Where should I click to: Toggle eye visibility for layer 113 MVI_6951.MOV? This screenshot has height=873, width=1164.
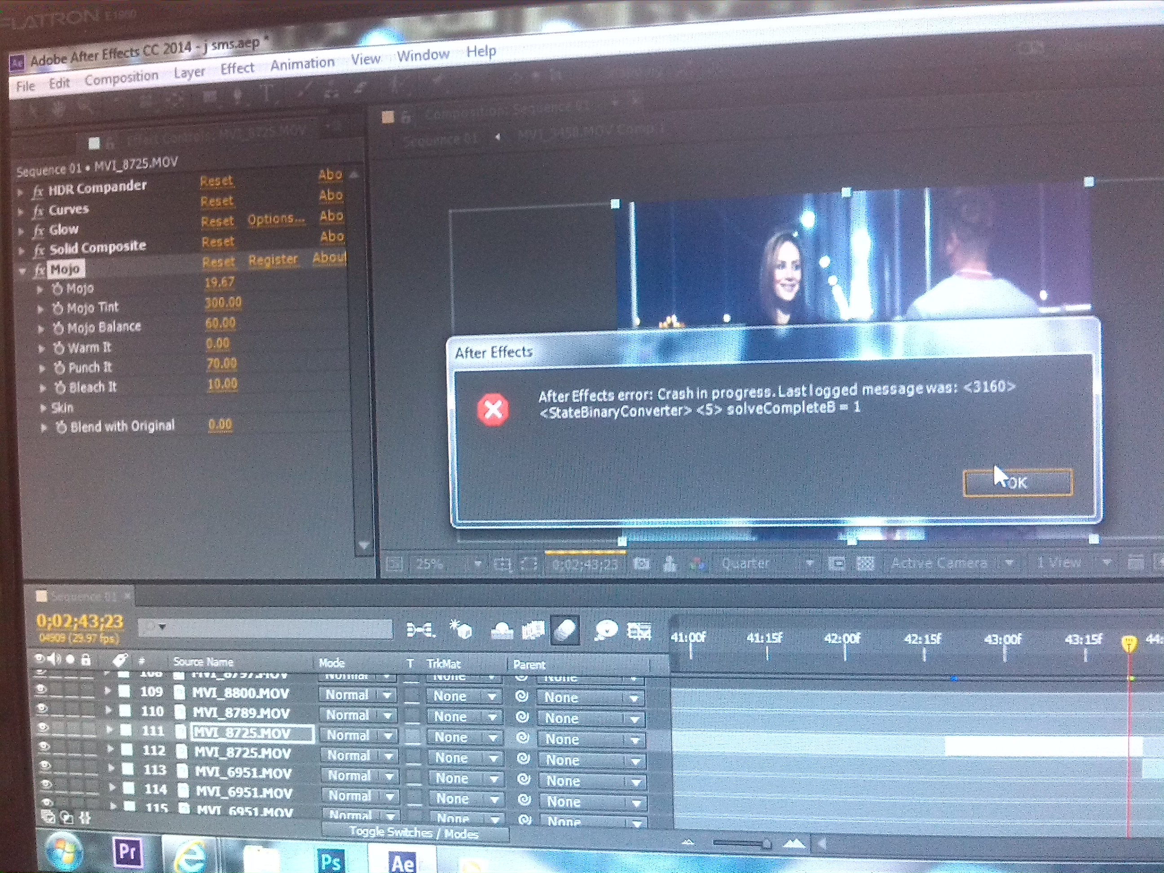pos(45,765)
